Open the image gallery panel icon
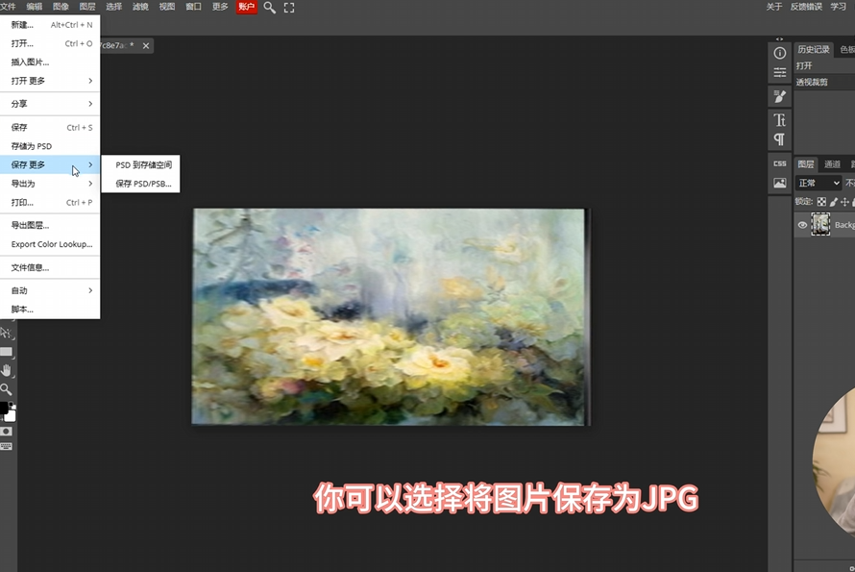This screenshot has width=855, height=572. (x=780, y=183)
